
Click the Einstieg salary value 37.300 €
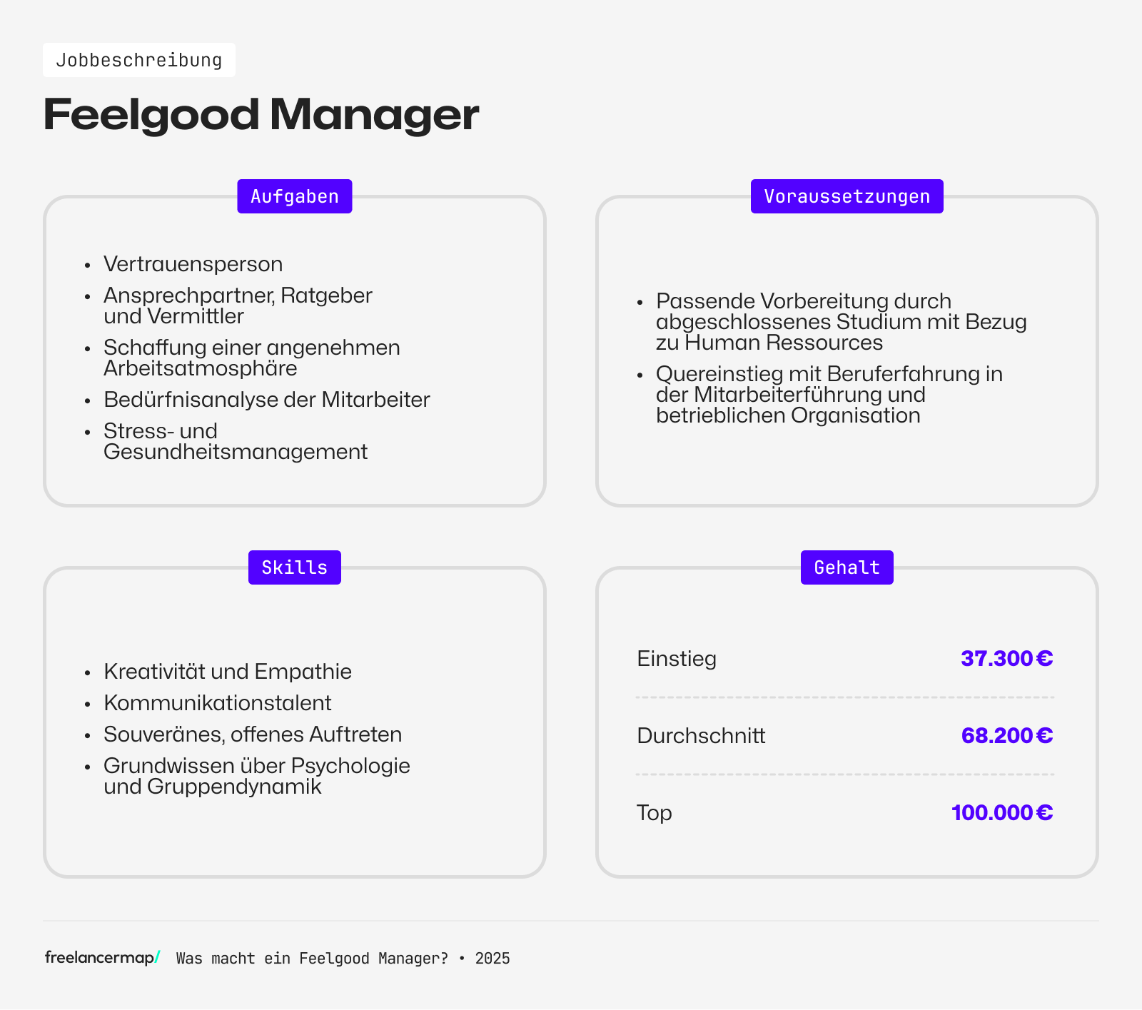click(x=1006, y=658)
